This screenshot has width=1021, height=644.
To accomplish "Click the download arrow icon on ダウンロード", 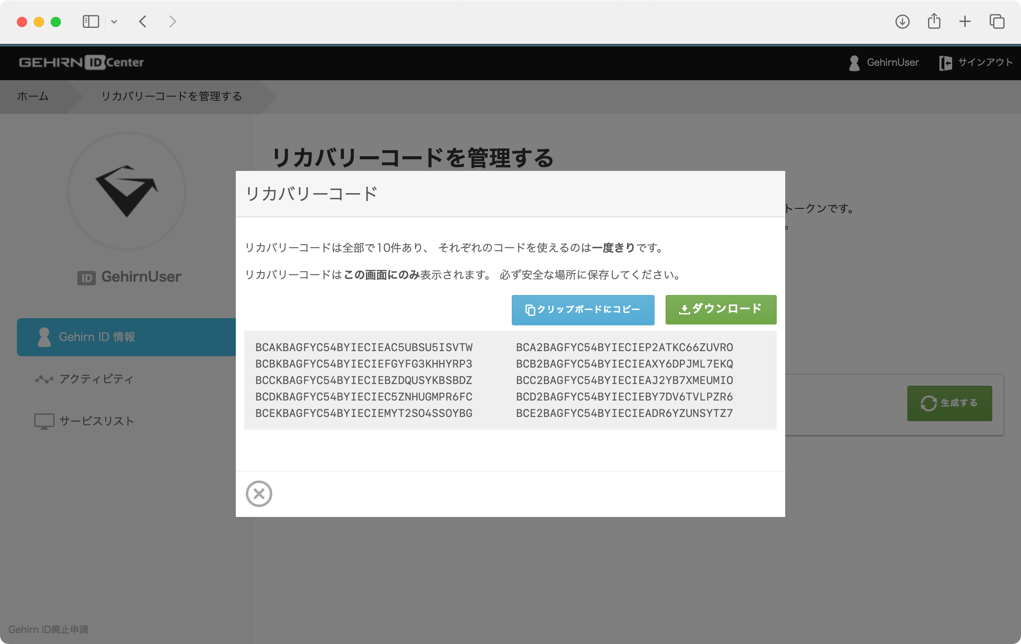I will click(x=685, y=309).
